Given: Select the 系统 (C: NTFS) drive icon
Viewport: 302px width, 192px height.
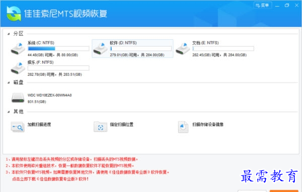Looking at the screenshot, I should (18, 49).
